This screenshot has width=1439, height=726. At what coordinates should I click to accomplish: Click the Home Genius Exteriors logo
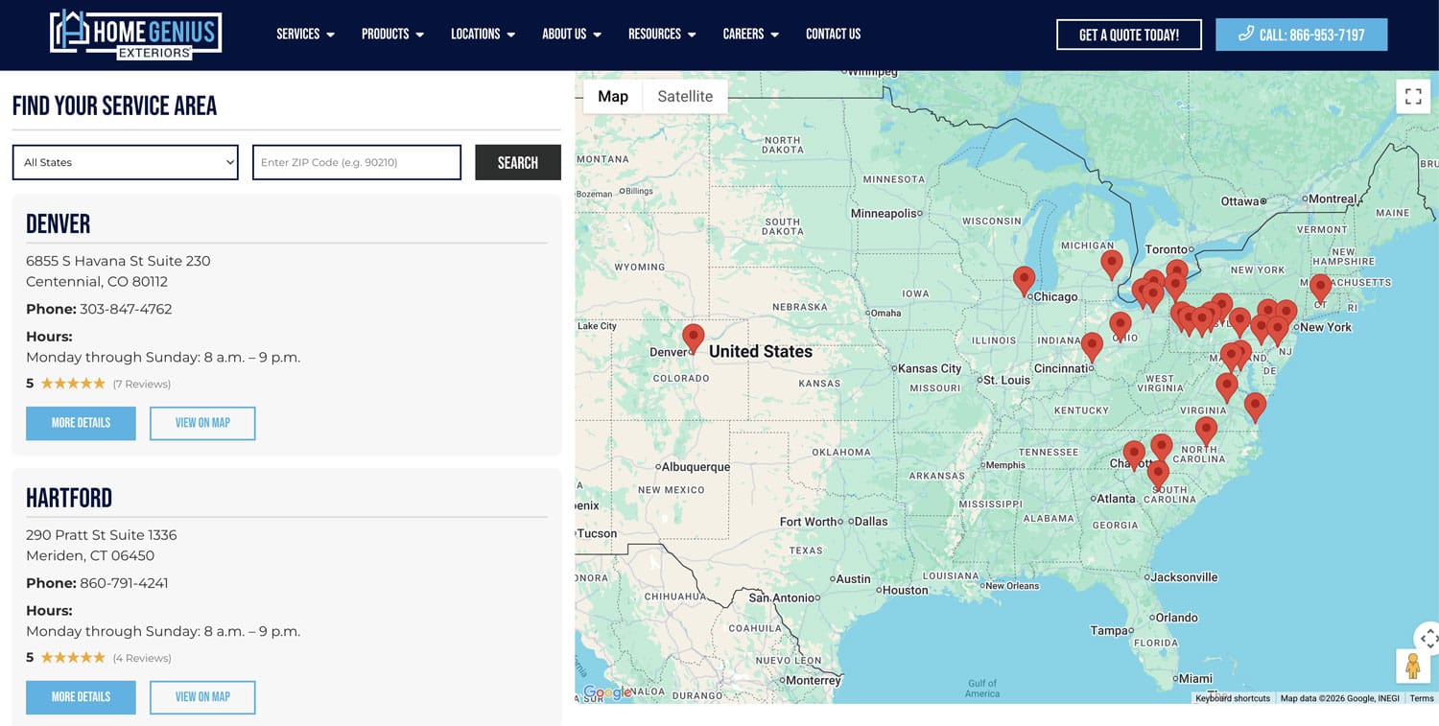(x=135, y=35)
